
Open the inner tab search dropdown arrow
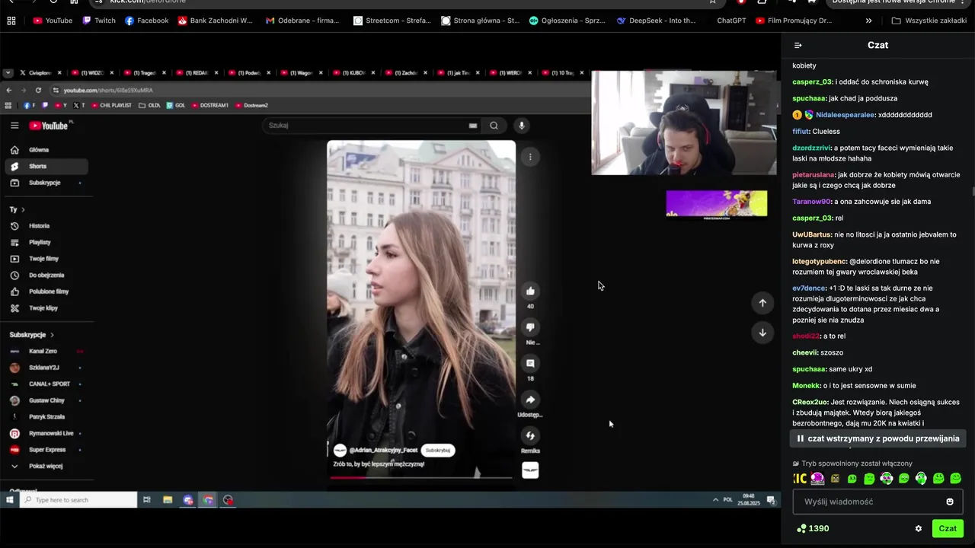click(x=8, y=73)
